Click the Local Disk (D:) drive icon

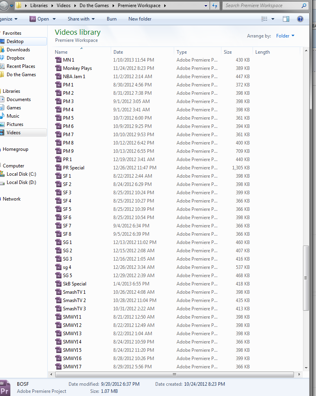pyautogui.click(x=2, y=182)
